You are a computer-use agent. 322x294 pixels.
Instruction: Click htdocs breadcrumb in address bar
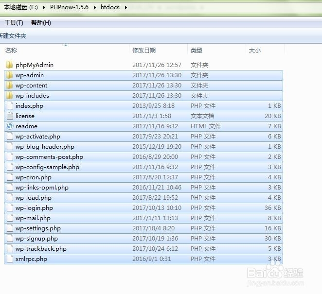pyautogui.click(x=110, y=7)
